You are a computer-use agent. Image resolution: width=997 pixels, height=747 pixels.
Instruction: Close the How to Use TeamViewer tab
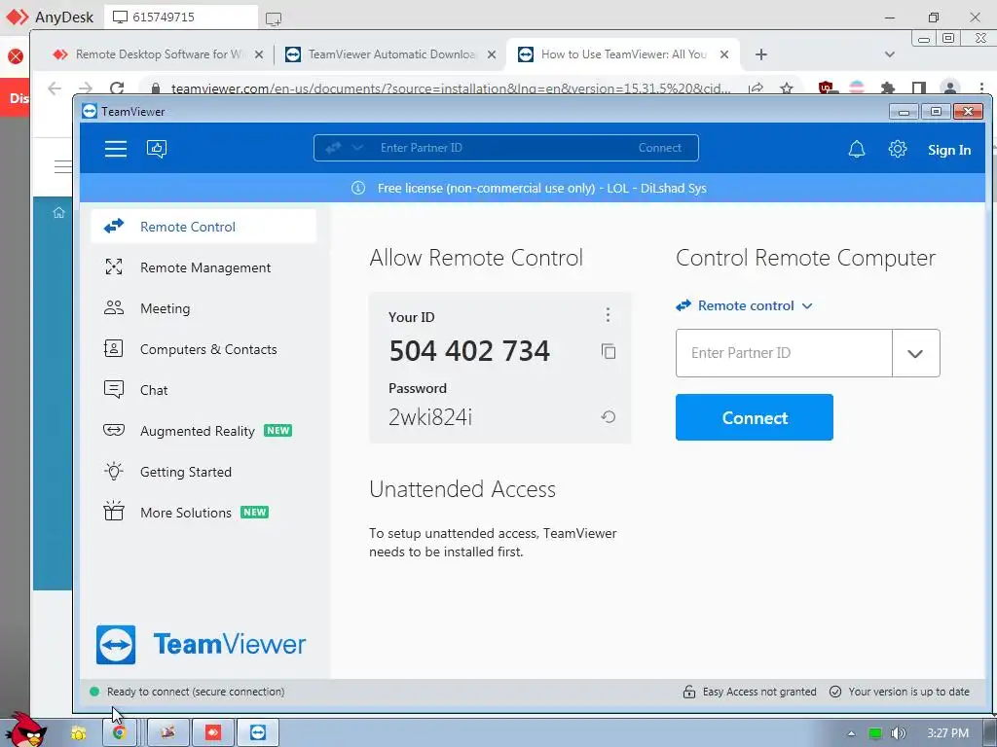pyautogui.click(x=724, y=54)
